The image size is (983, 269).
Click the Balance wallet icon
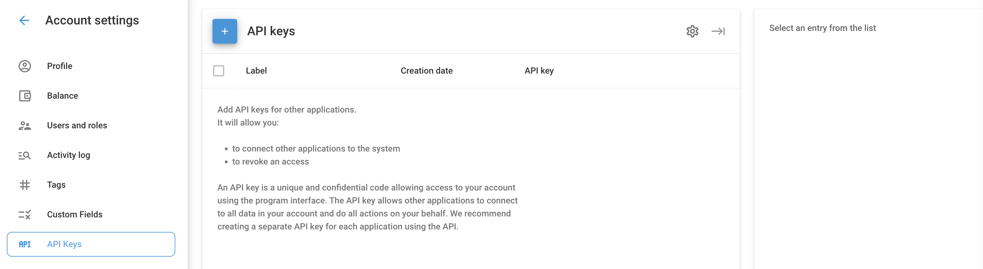pyautogui.click(x=25, y=96)
